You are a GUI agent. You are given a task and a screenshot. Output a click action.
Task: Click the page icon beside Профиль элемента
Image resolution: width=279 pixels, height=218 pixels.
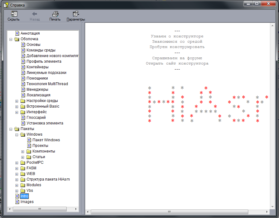[23, 61]
